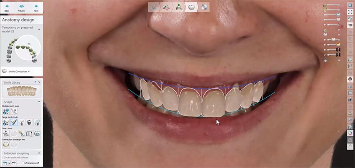Select the filled radio button beside face photo slider
Image resolution: width=355 pixels, height=168 pixels.
(x=325, y=55)
